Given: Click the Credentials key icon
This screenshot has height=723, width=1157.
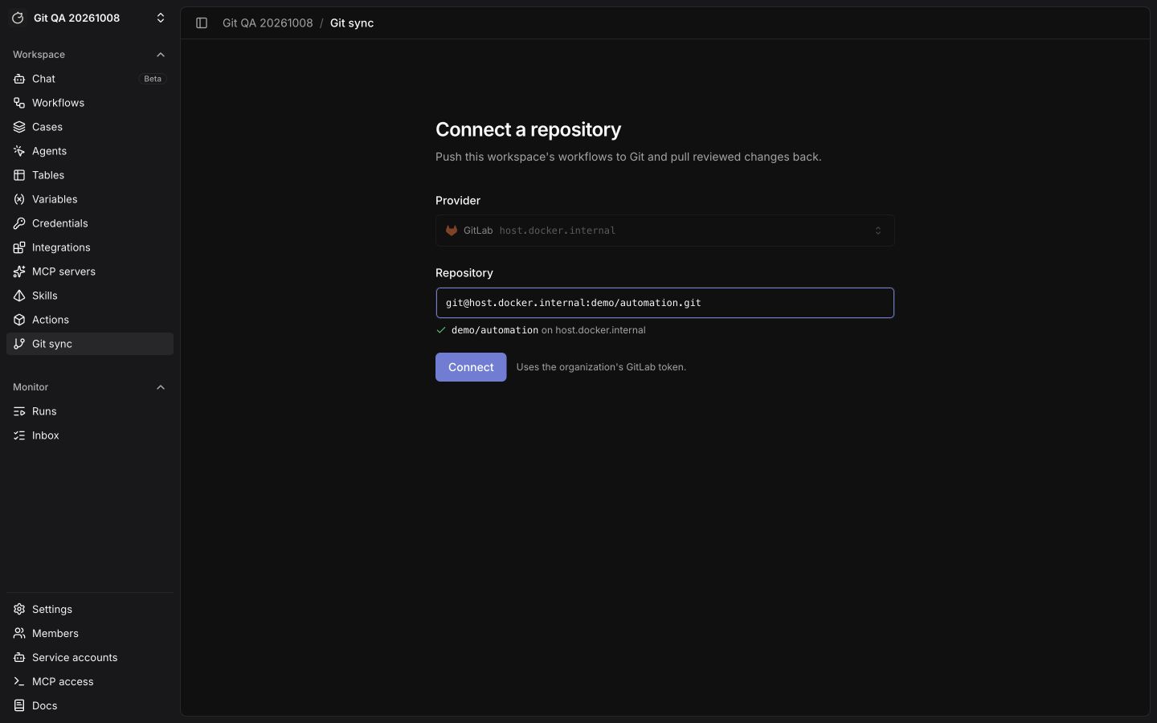Looking at the screenshot, I should coord(19,223).
